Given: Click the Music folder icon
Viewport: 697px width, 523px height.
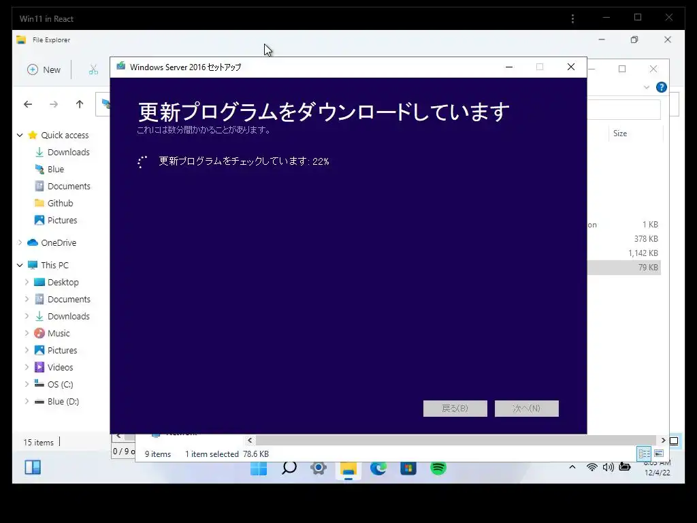Looking at the screenshot, I should [x=39, y=333].
